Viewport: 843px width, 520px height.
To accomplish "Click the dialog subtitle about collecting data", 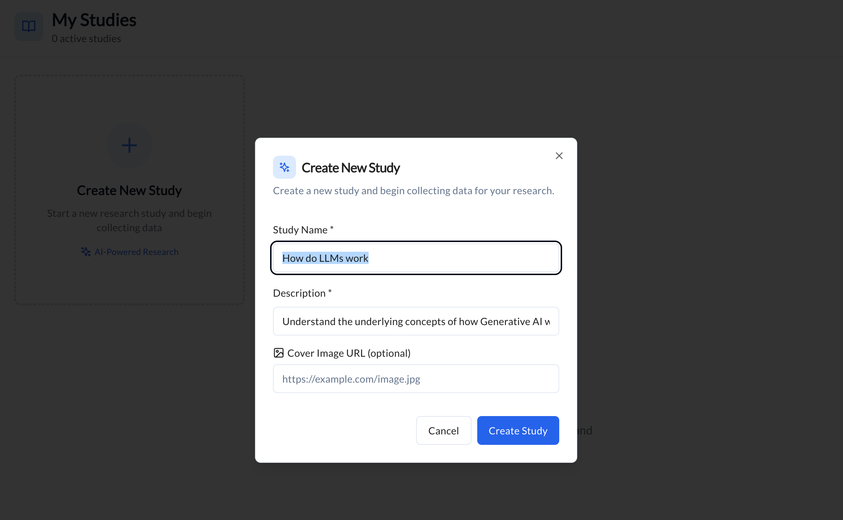I will [x=413, y=191].
